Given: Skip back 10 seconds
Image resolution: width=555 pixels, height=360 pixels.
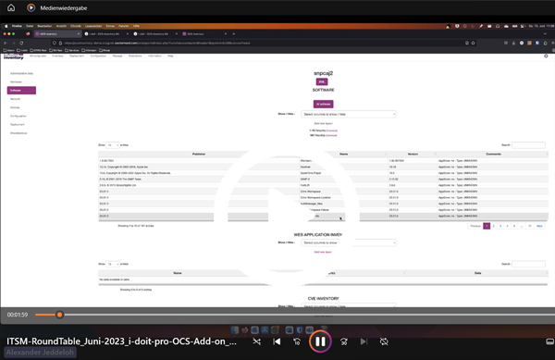Looking at the screenshot, I should pos(297,341).
